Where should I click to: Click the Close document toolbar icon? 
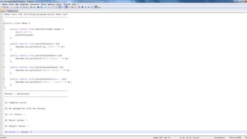11,7
